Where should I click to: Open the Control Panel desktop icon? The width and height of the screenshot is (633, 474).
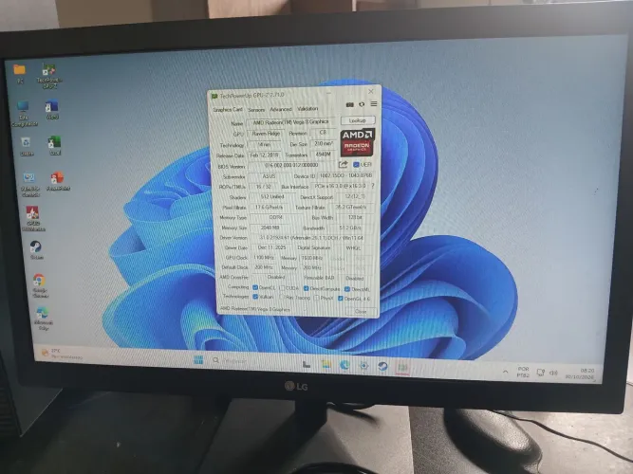click(30, 185)
